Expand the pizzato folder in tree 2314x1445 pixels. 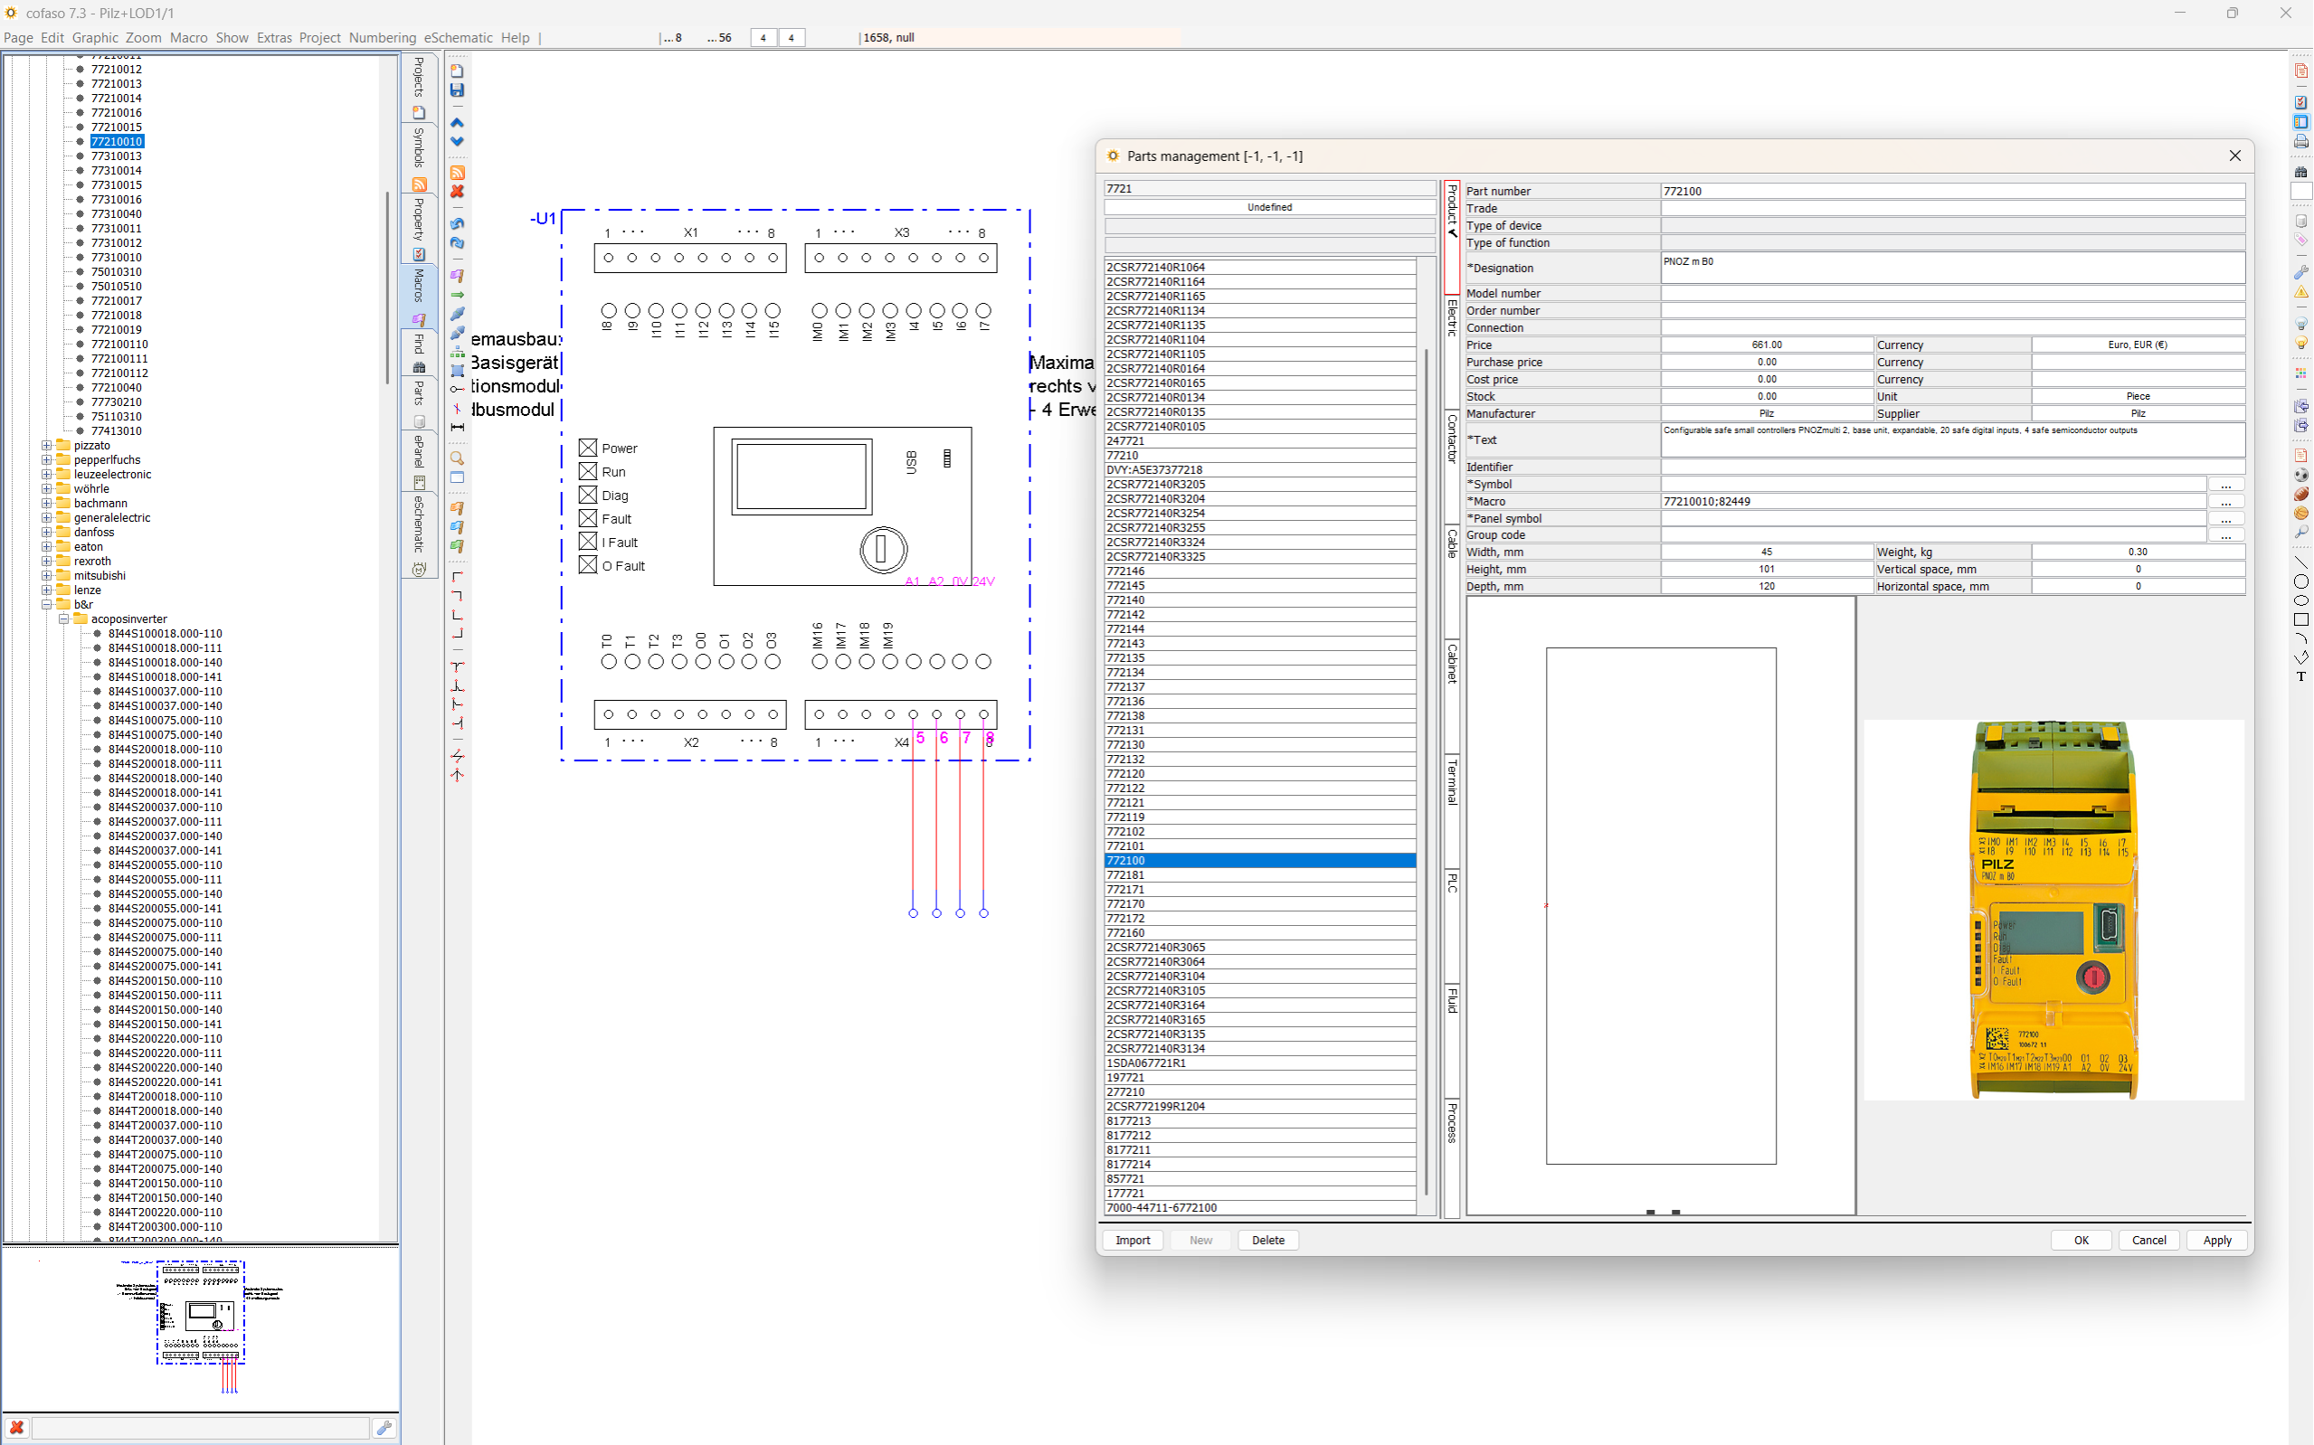tap(46, 446)
